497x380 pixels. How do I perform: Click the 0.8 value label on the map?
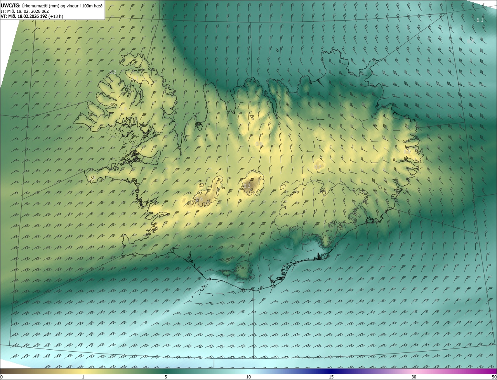click(x=259, y=144)
